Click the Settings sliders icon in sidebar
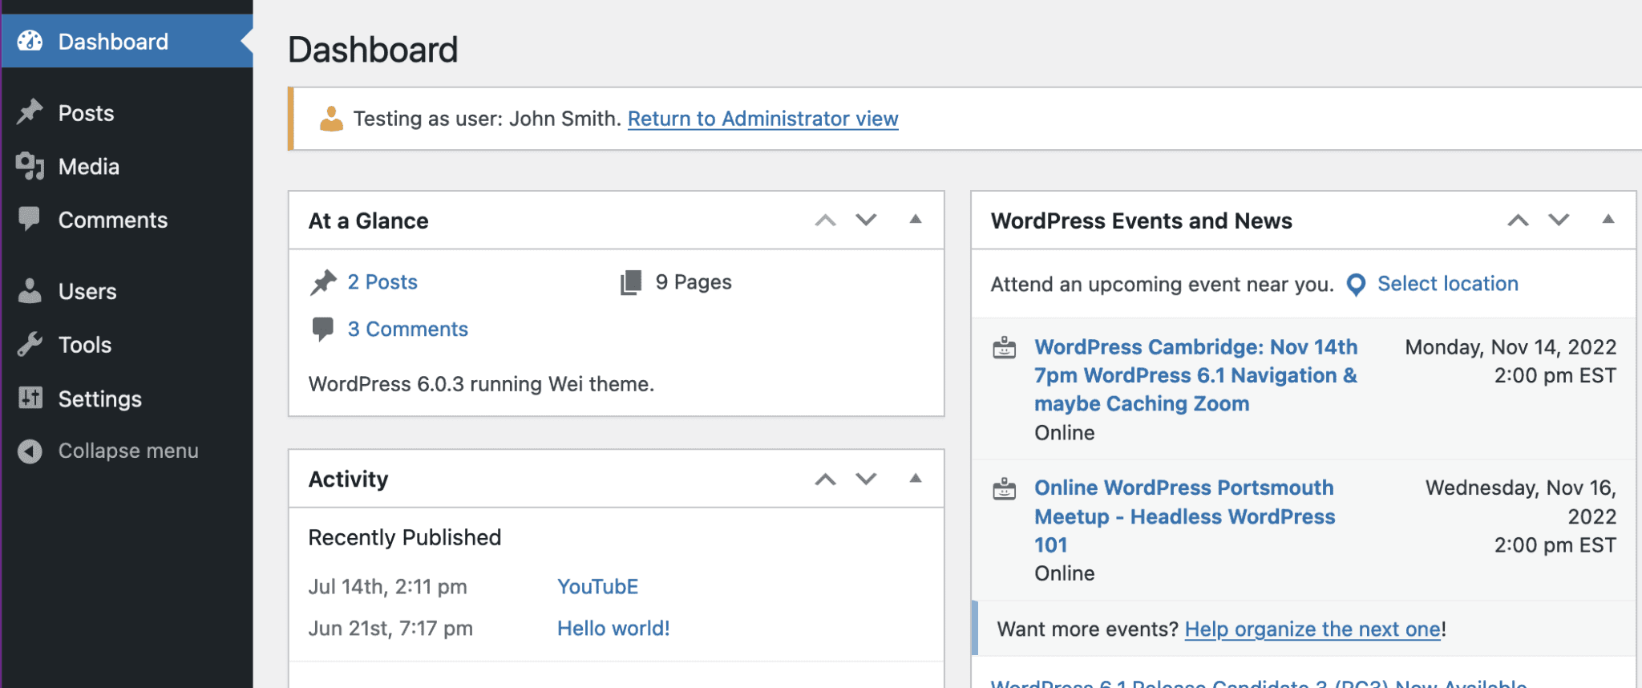The image size is (1642, 688). pyautogui.click(x=30, y=398)
